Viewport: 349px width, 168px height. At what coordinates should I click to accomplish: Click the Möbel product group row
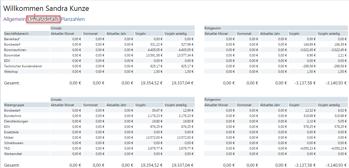coord(9,138)
